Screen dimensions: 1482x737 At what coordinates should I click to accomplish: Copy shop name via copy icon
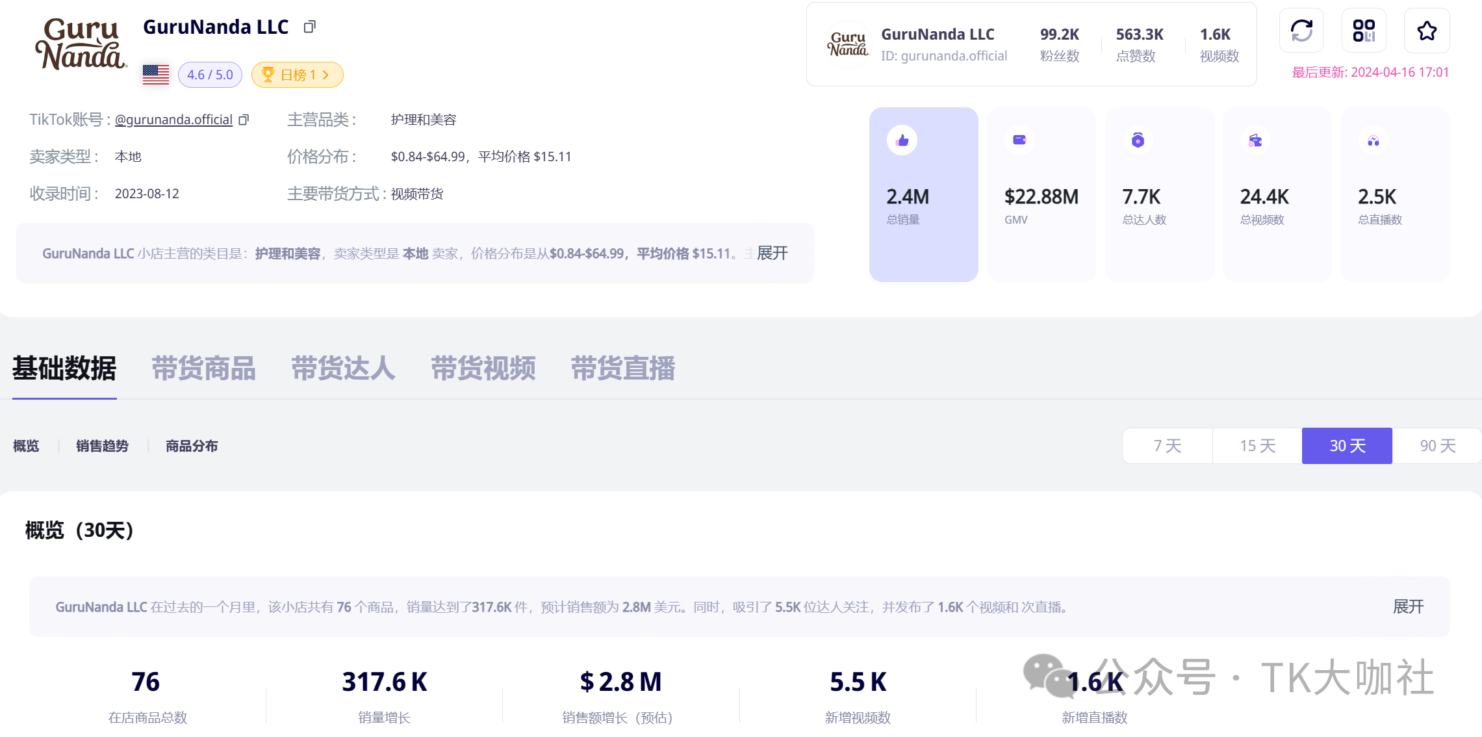click(310, 27)
